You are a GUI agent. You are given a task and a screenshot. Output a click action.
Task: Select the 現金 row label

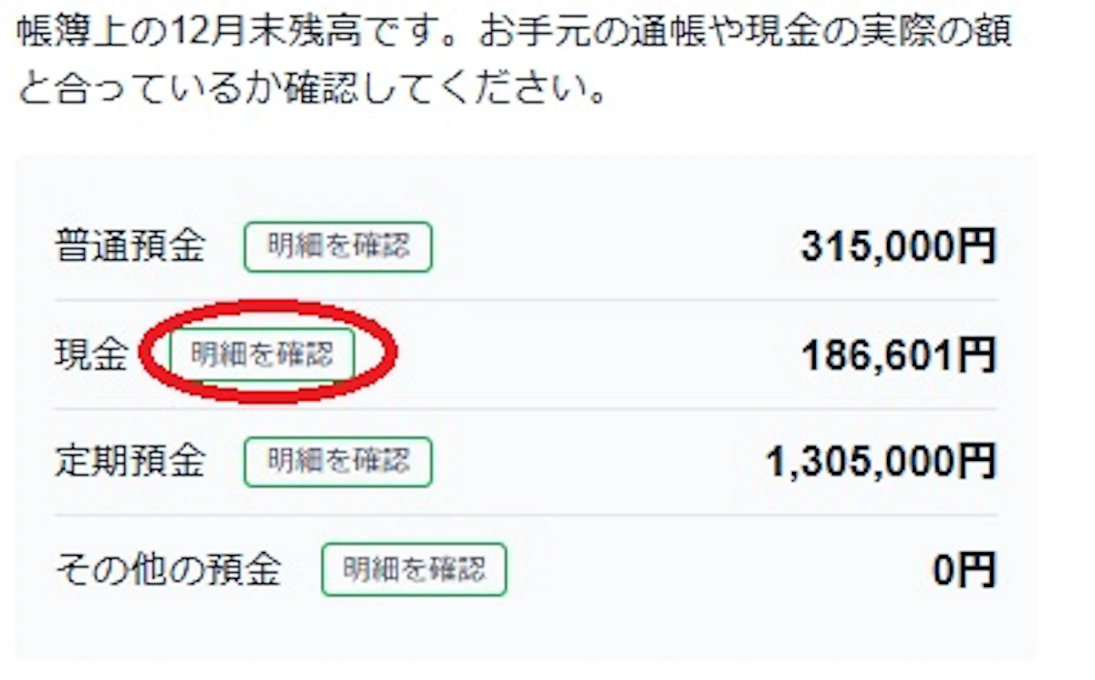91,354
